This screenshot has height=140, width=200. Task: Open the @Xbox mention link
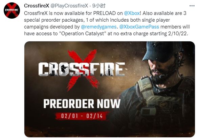click(132, 13)
